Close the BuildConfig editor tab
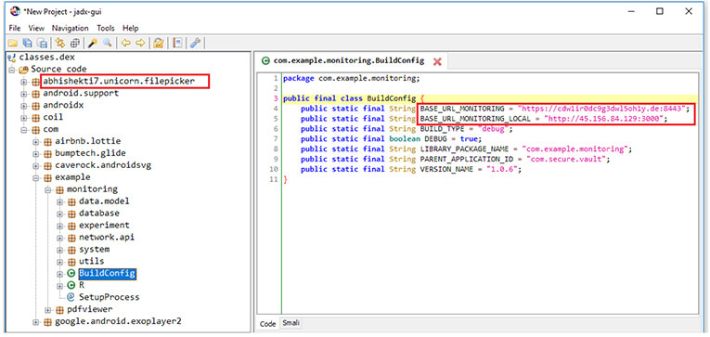The image size is (710, 337). pos(437,61)
